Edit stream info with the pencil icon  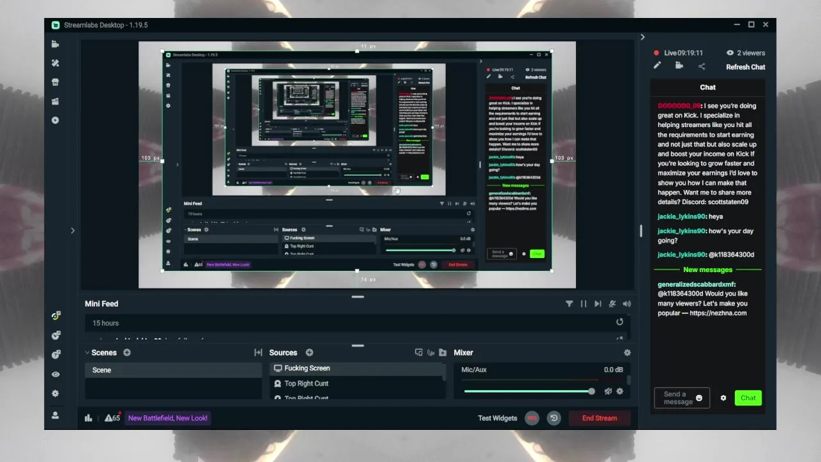coord(657,65)
